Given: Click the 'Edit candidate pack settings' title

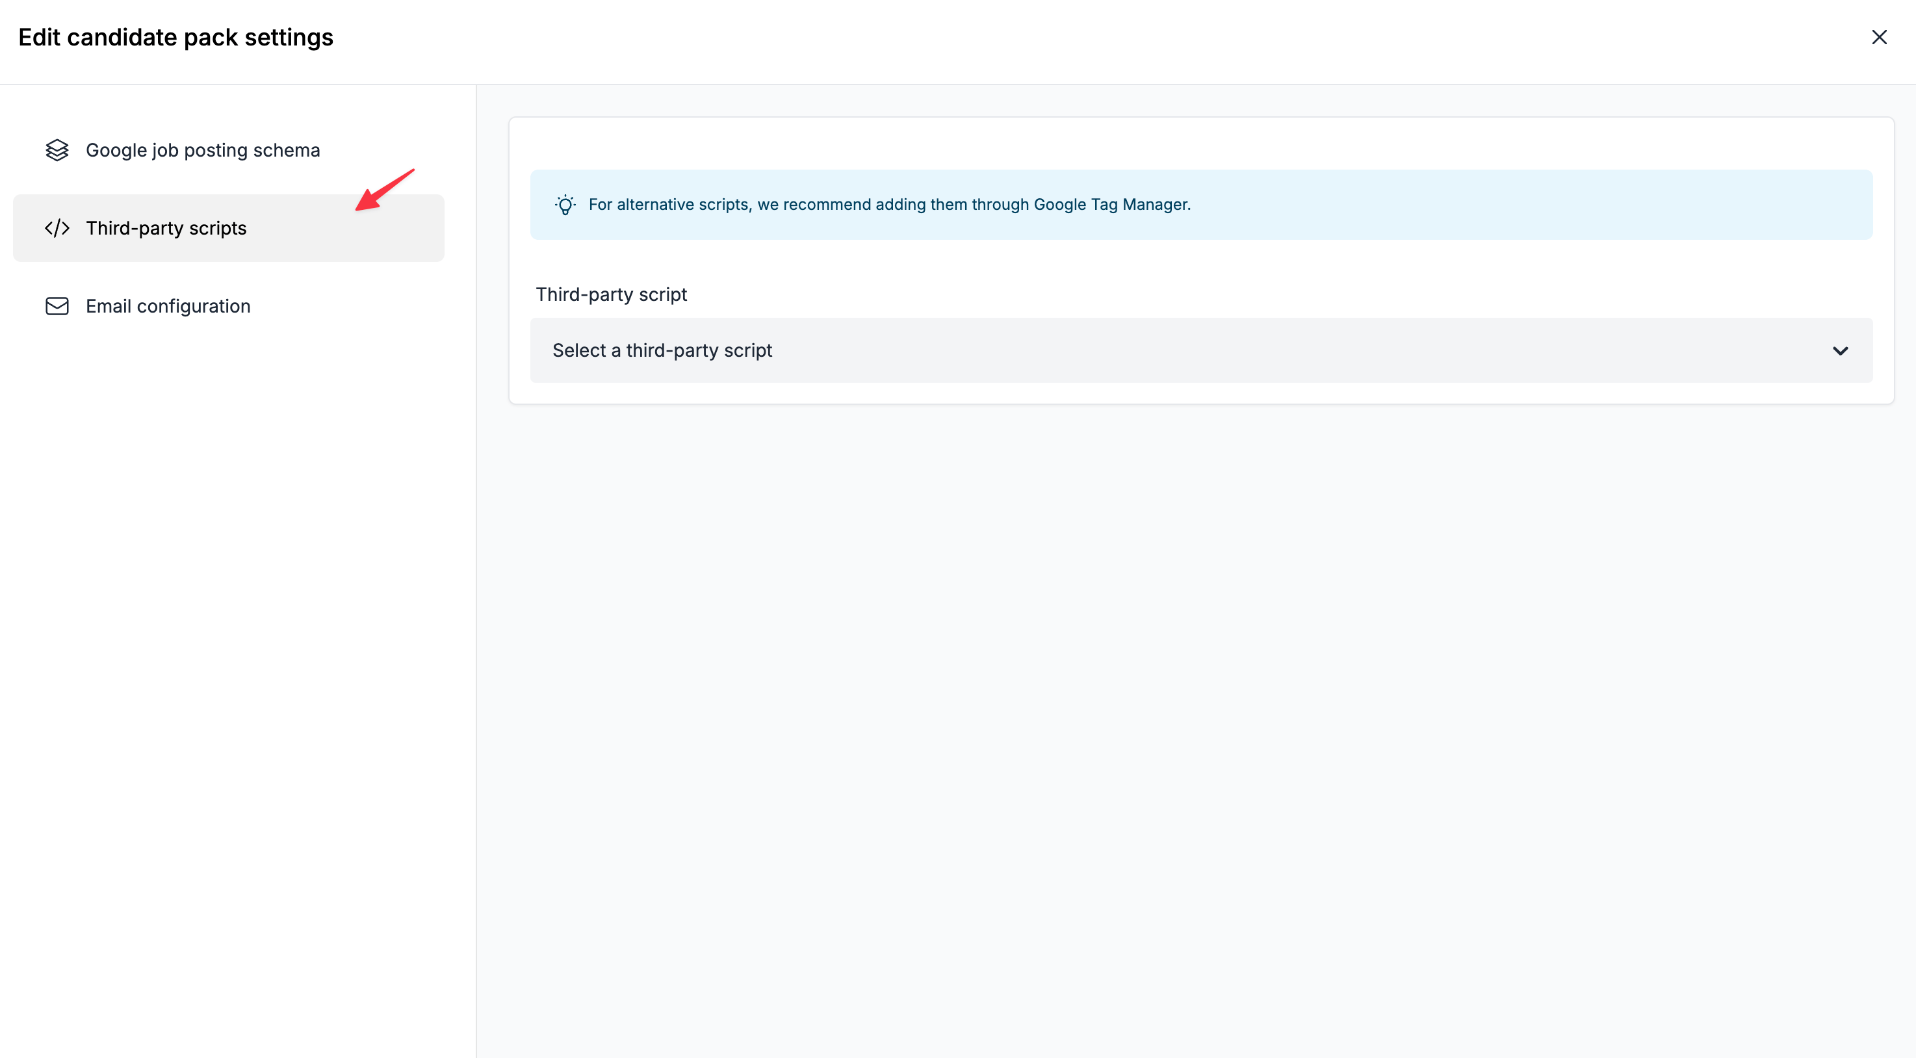Looking at the screenshot, I should 175,37.
